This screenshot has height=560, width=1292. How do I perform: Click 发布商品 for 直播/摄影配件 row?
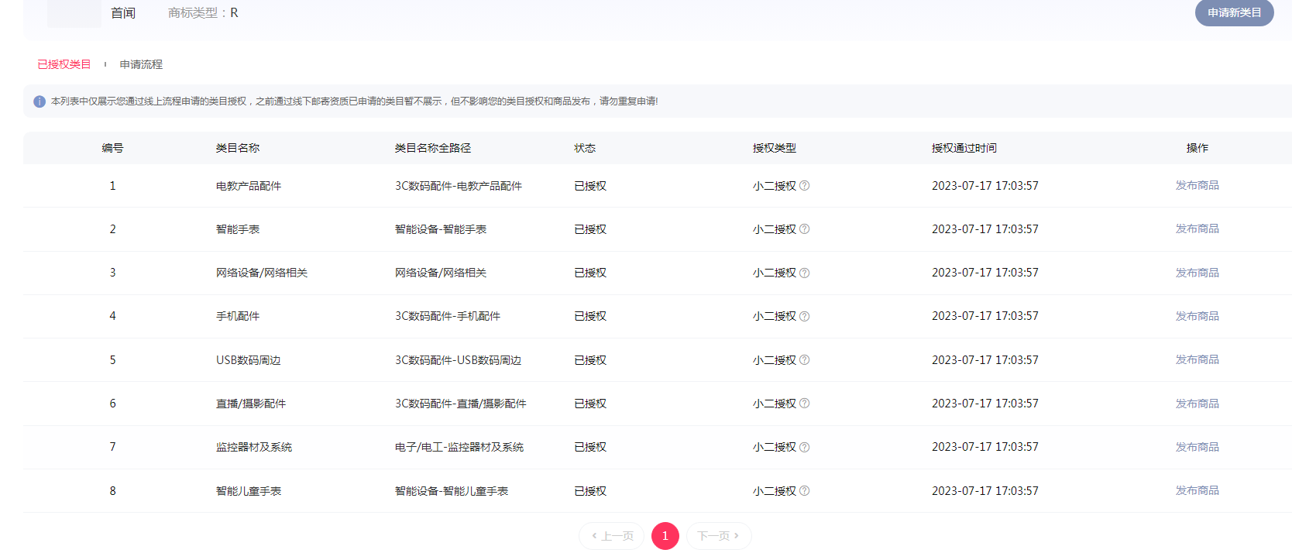tap(1197, 404)
